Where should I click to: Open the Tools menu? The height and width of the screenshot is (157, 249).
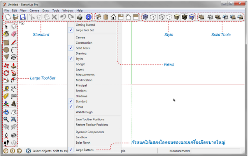[x=56, y=11]
